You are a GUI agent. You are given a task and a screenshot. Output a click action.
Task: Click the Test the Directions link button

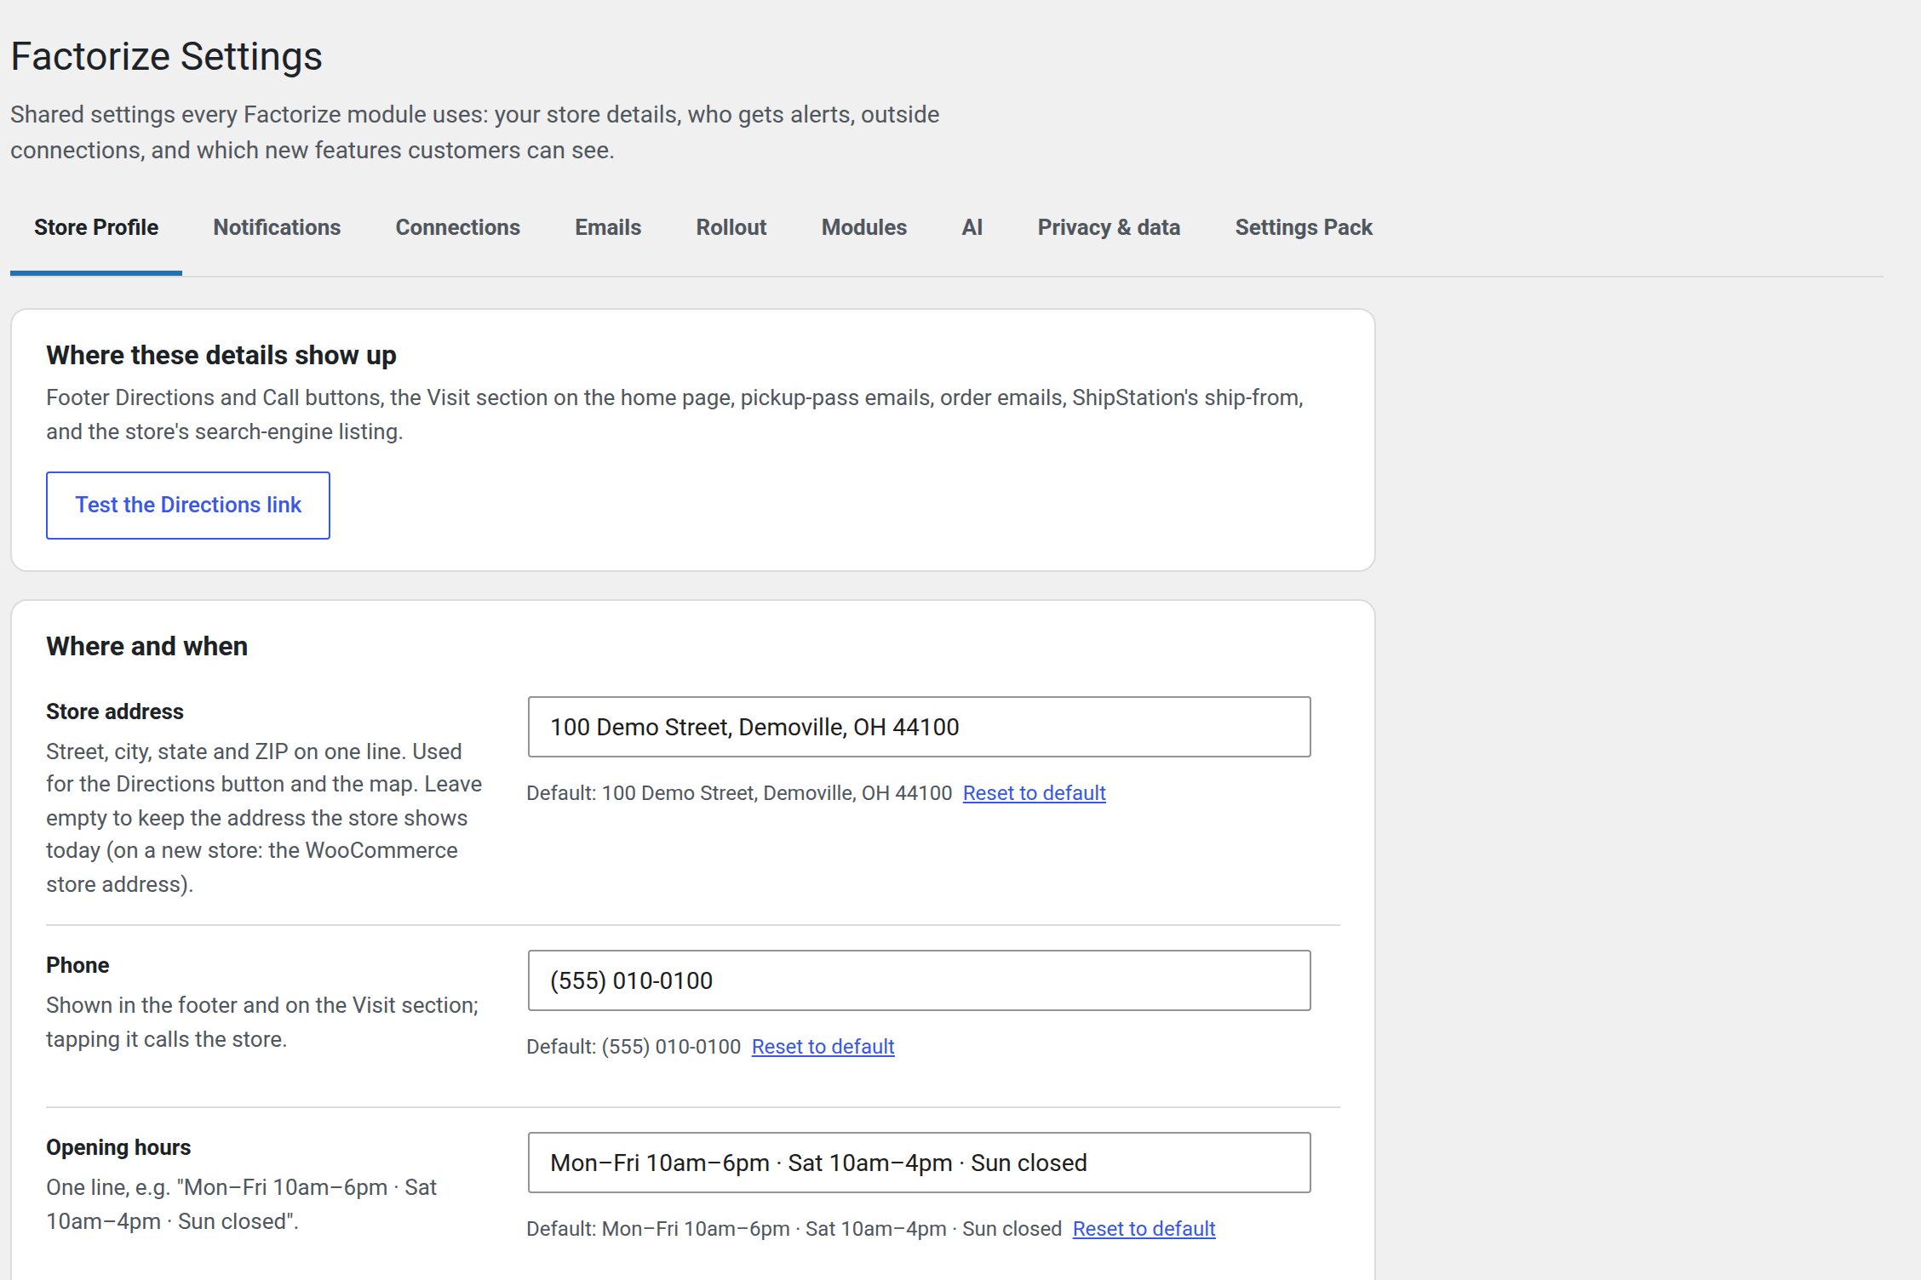188,506
